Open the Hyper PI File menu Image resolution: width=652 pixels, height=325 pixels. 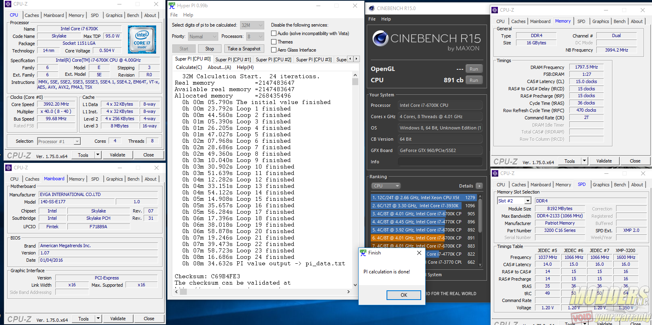(174, 15)
